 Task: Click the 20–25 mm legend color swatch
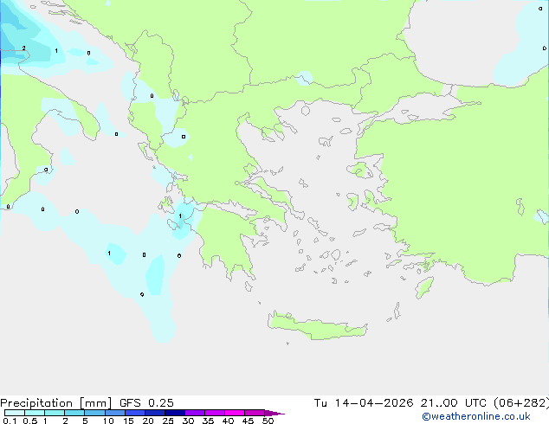pyautogui.click(x=155, y=413)
